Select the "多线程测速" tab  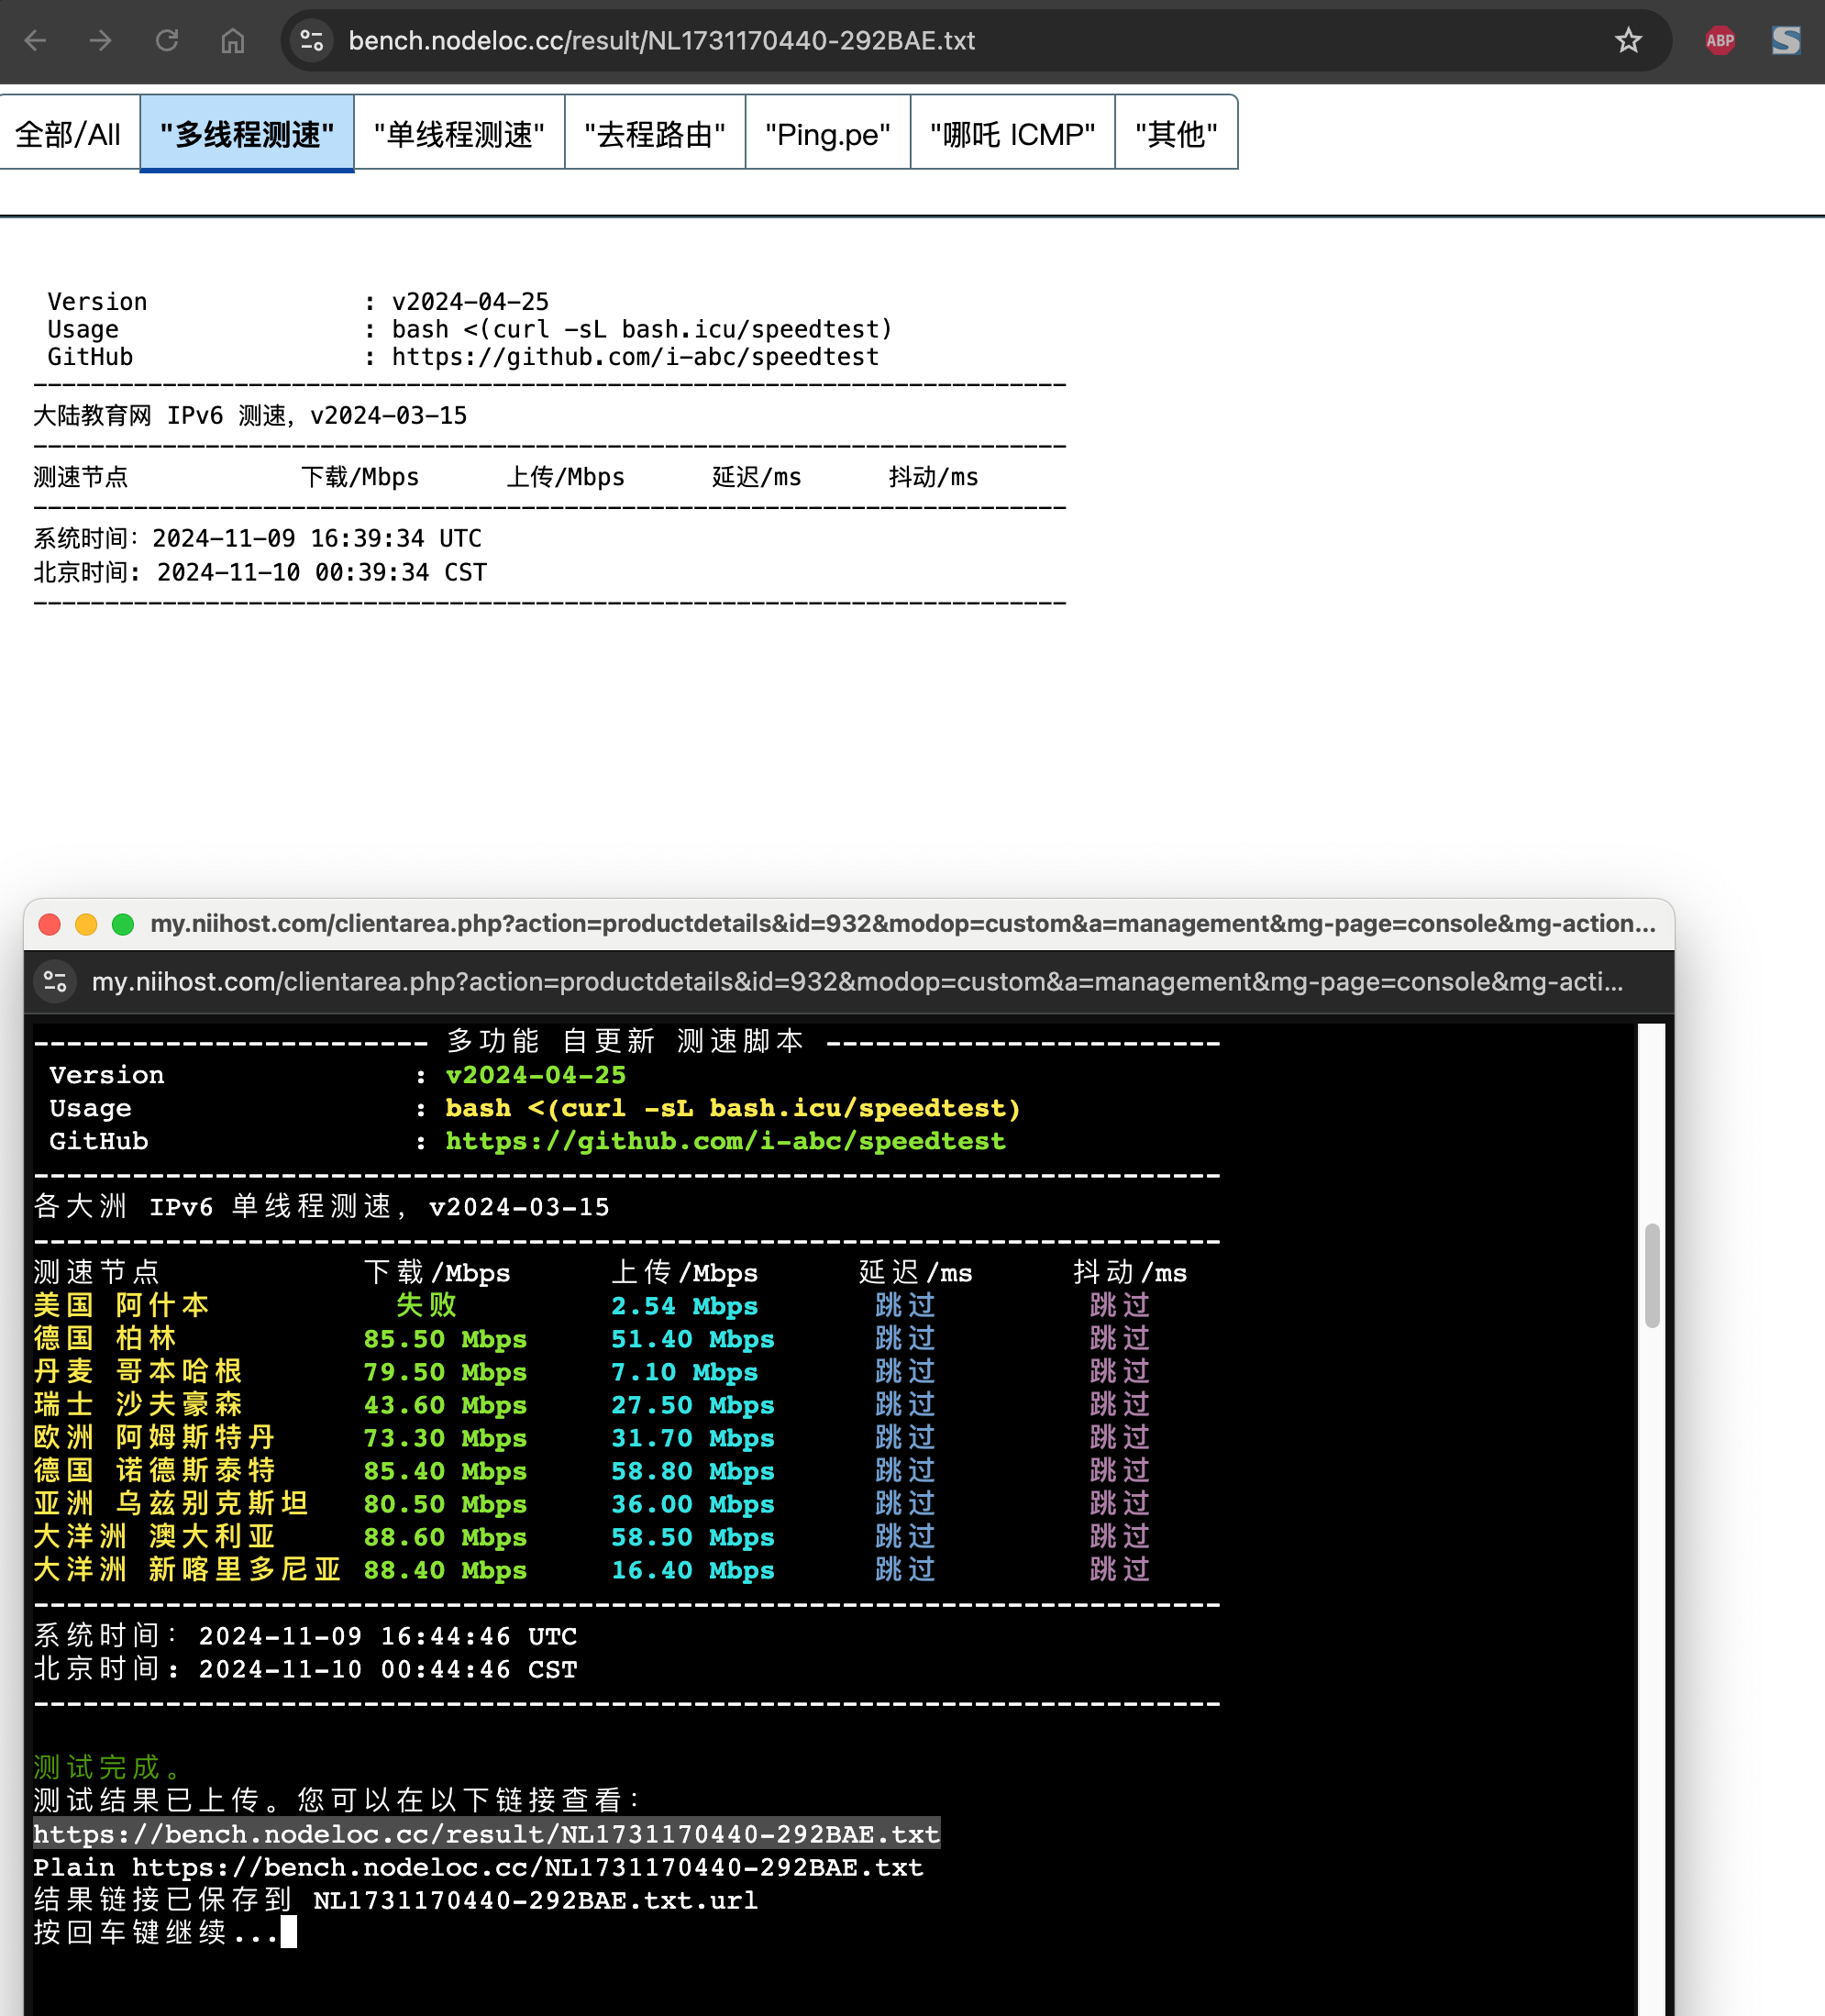[x=247, y=134]
